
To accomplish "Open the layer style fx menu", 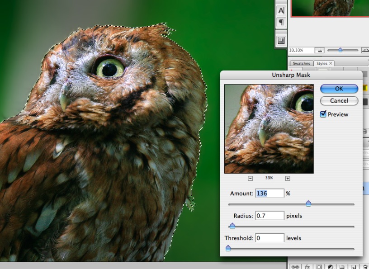I will click(x=307, y=267).
